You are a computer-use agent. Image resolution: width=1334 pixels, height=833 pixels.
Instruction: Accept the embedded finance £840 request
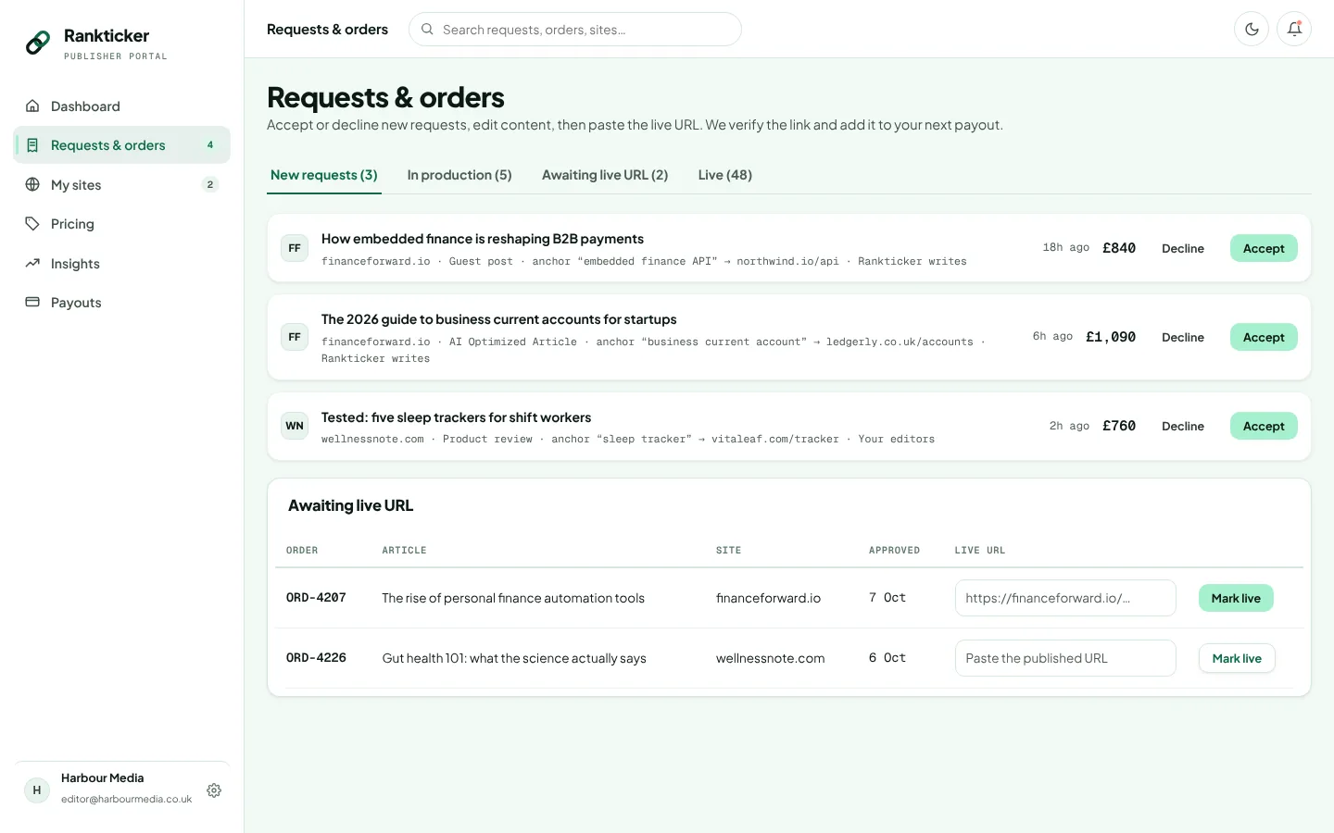(1264, 248)
